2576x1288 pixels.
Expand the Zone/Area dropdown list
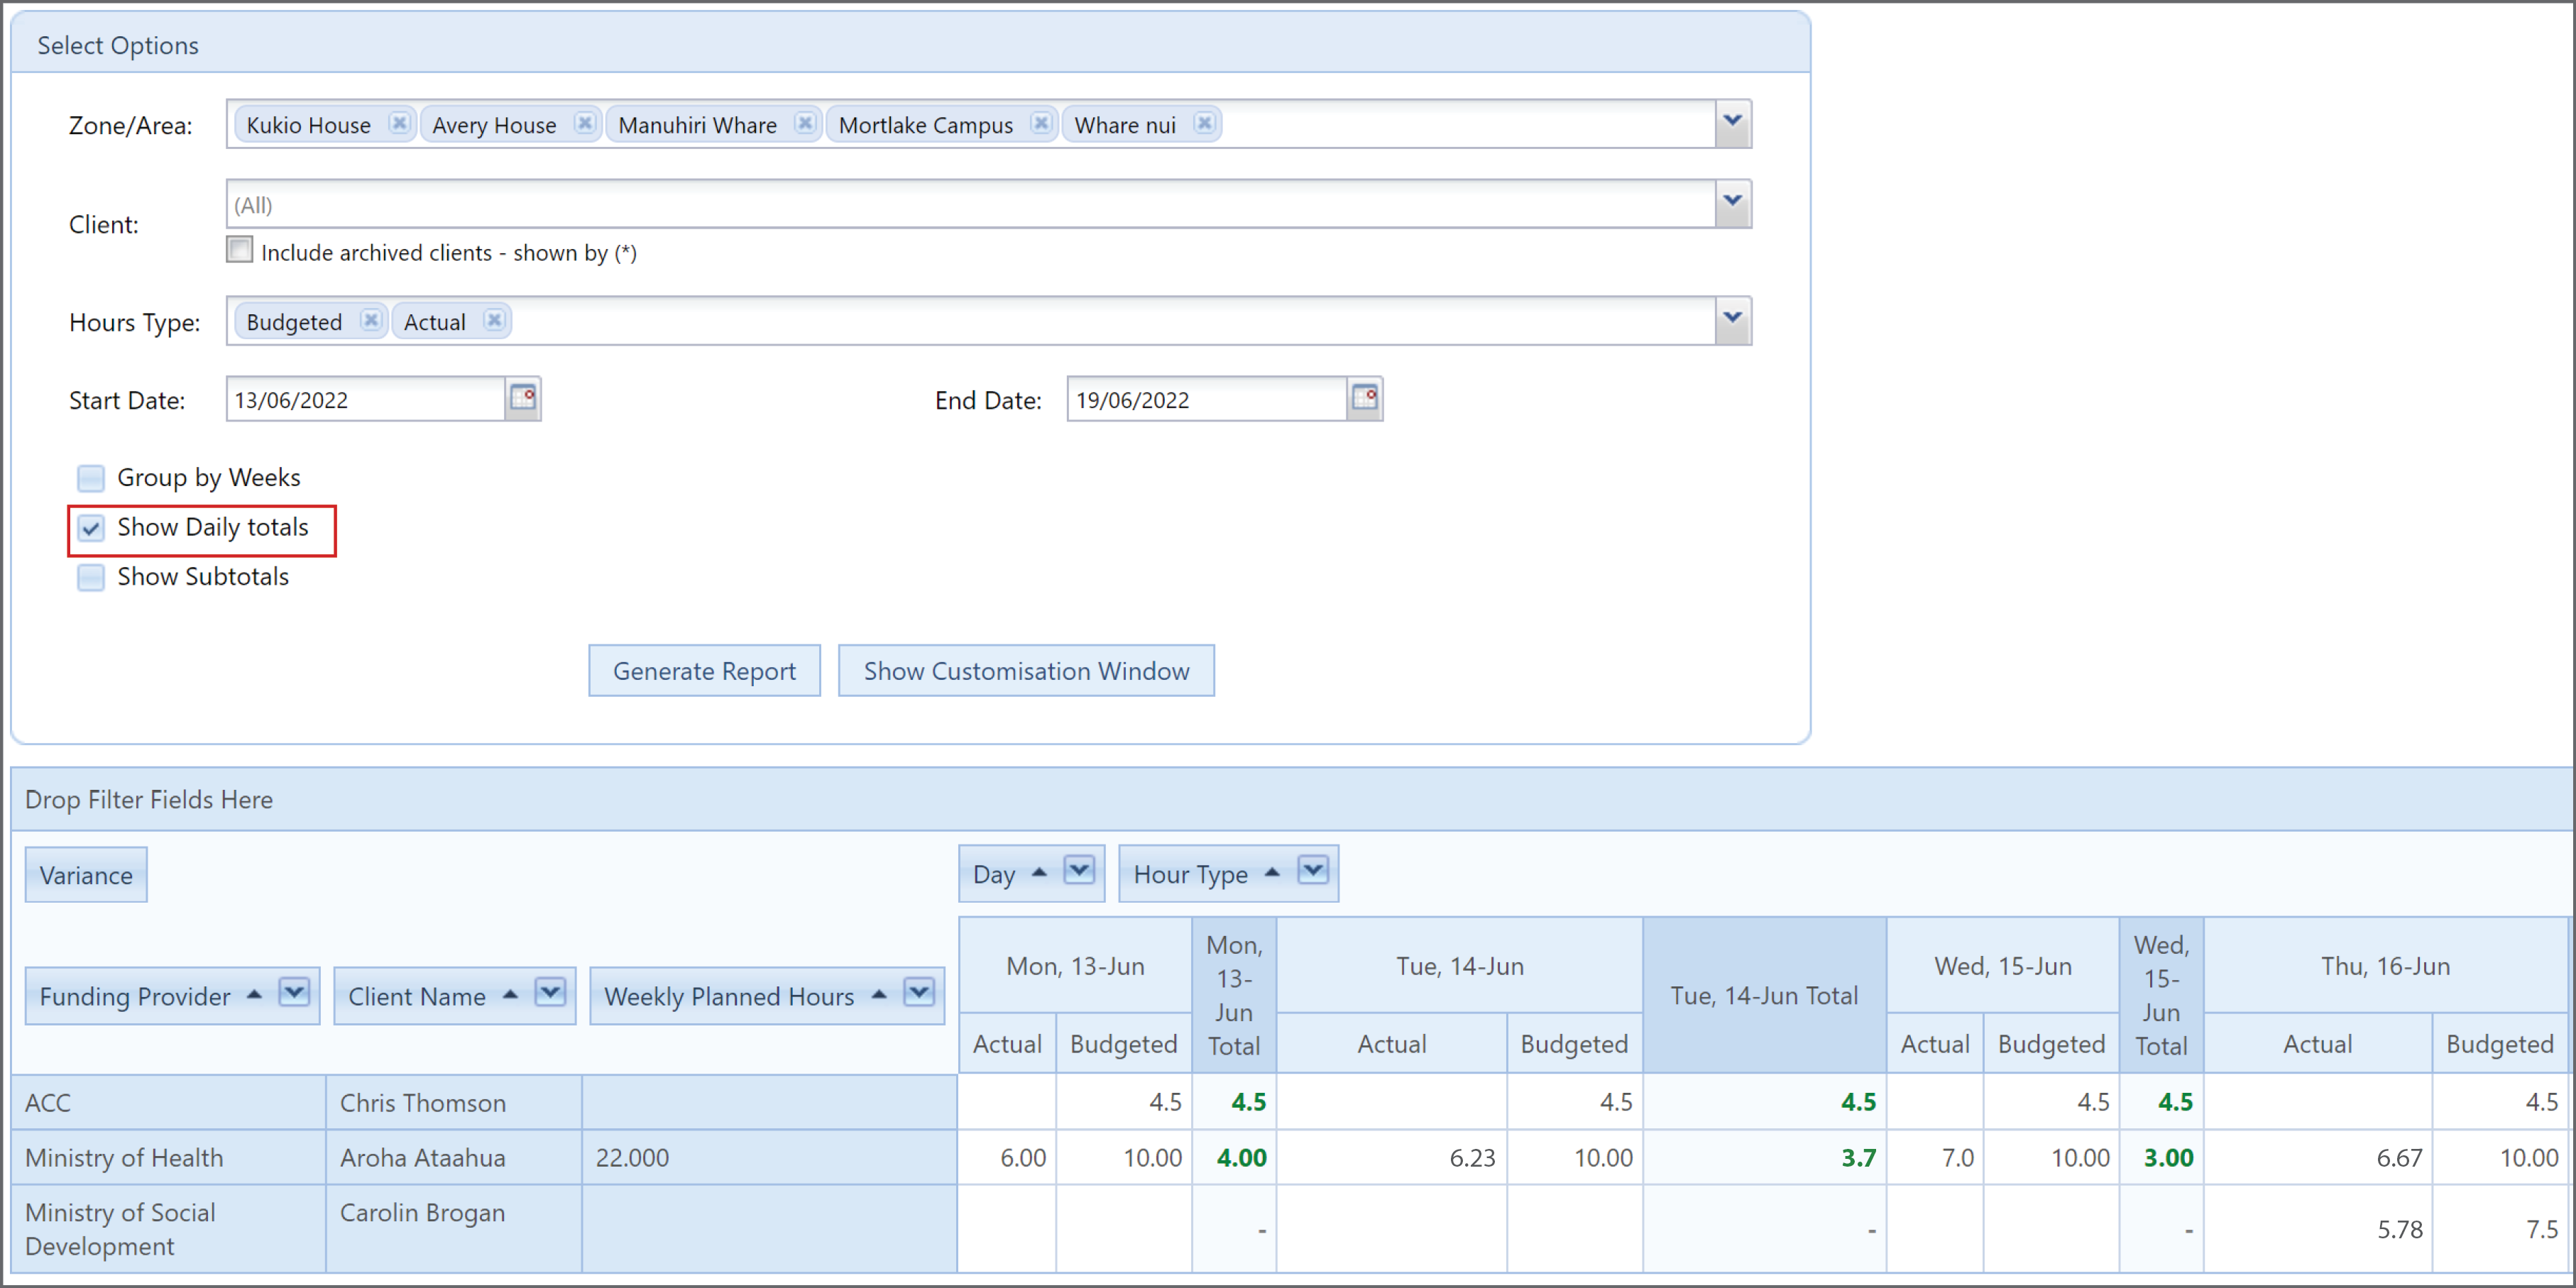click(1733, 123)
